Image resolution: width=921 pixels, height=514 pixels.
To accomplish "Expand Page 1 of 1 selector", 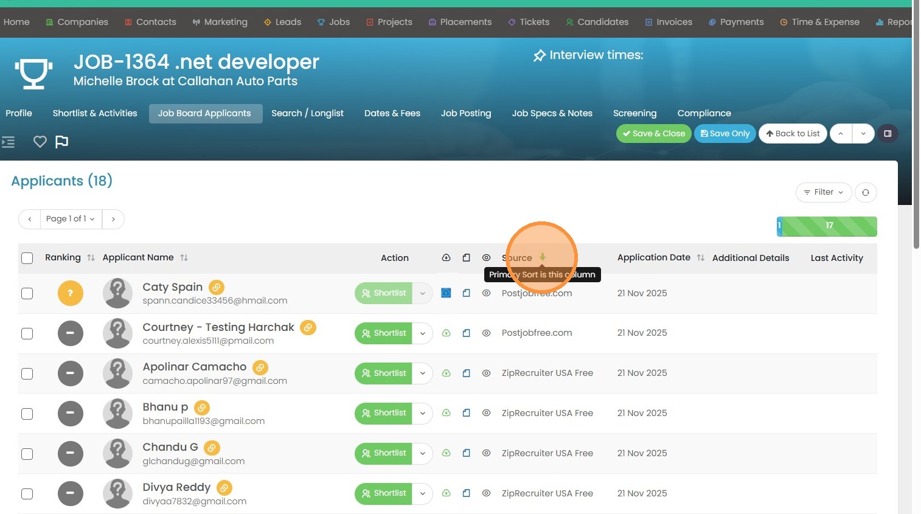I will pos(71,219).
